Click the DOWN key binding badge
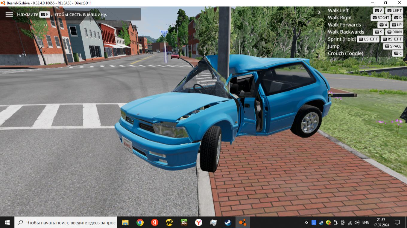407x228 pixels. coord(394,32)
